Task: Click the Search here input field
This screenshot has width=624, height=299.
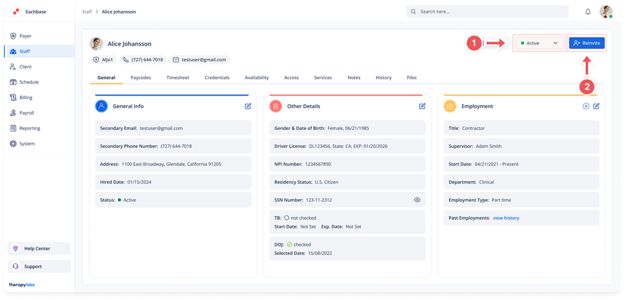Action: [x=487, y=12]
